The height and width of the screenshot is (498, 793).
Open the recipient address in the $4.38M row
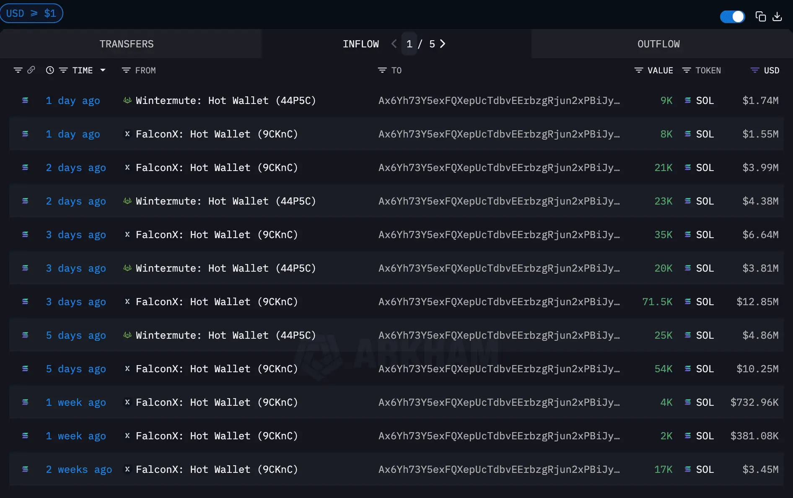499,201
